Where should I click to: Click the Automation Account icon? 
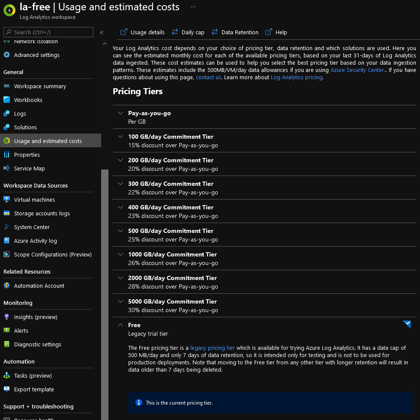coord(7,286)
